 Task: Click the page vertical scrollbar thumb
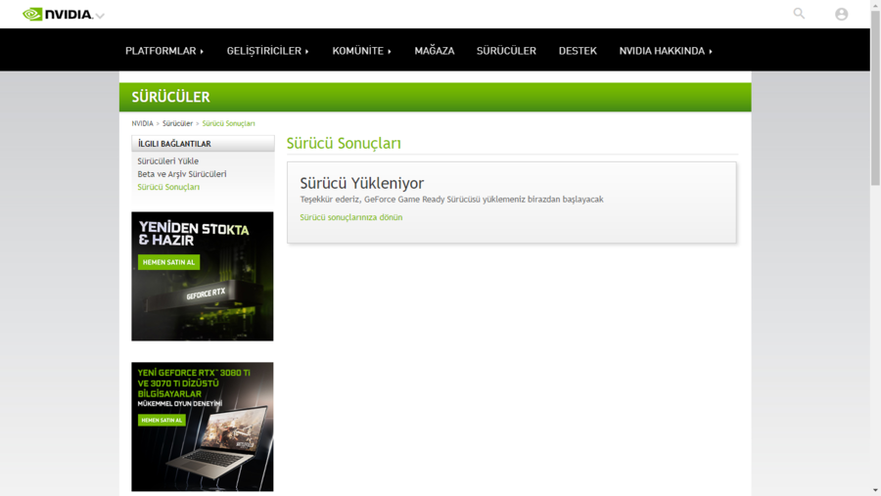coord(875,97)
